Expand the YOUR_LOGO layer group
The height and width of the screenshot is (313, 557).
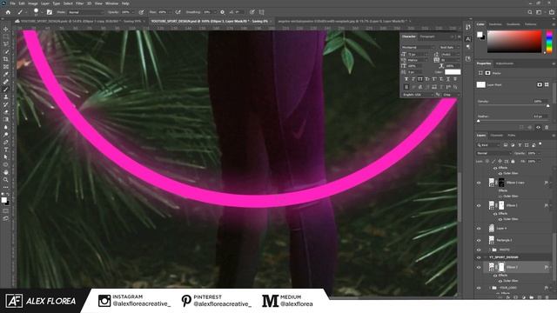click(489, 288)
